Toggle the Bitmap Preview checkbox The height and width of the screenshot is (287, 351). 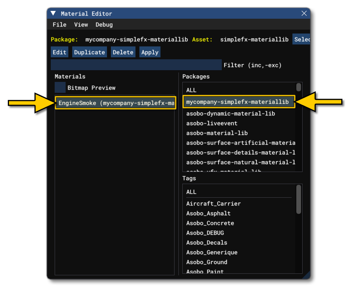tap(59, 87)
